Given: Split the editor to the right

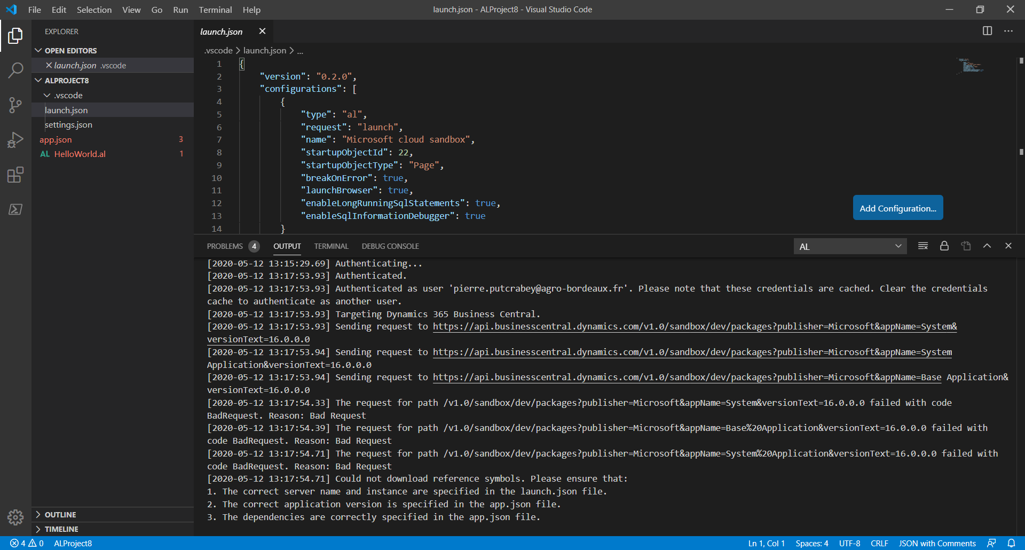Looking at the screenshot, I should click(987, 31).
